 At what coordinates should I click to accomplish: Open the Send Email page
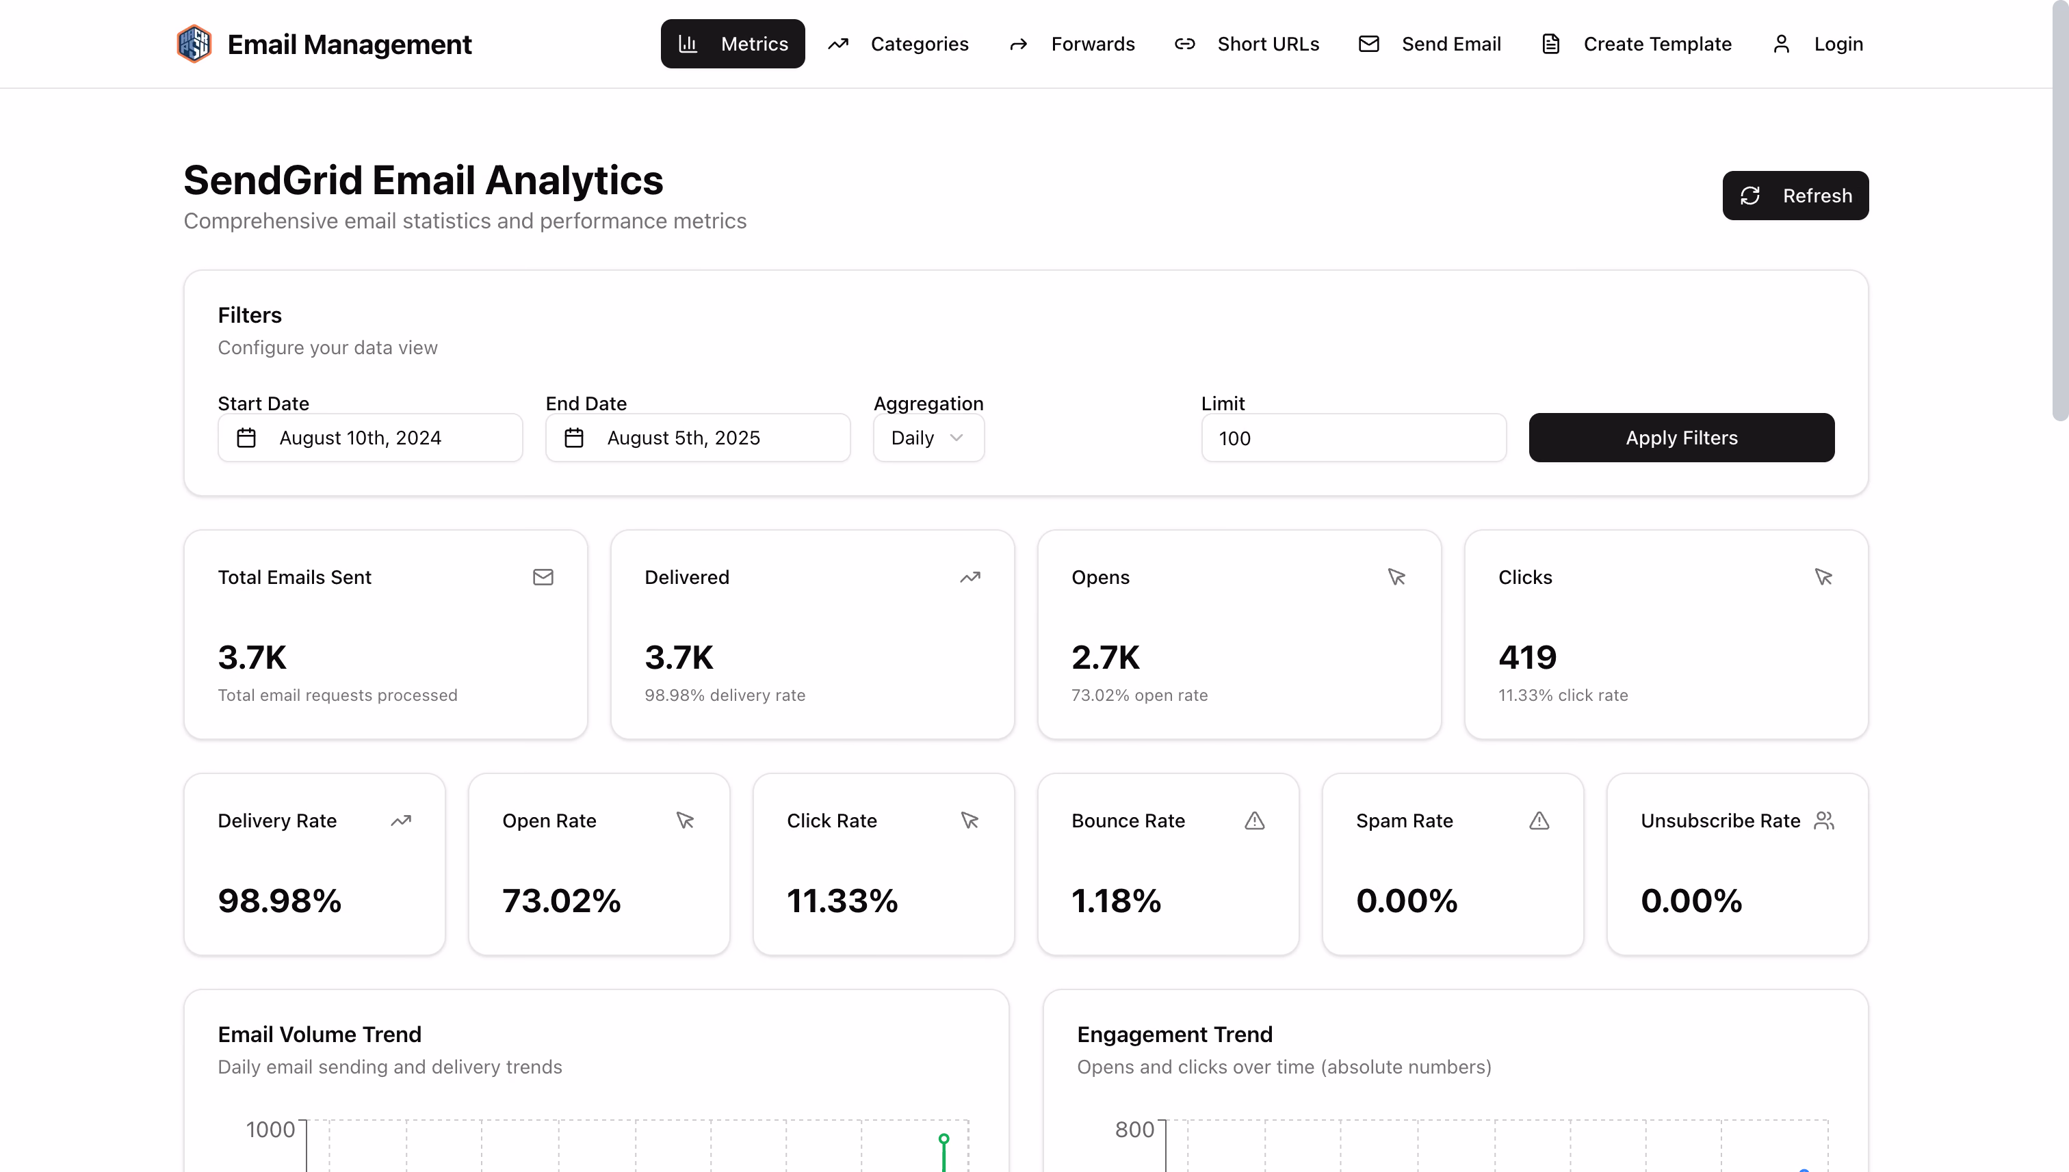(1429, 44)
